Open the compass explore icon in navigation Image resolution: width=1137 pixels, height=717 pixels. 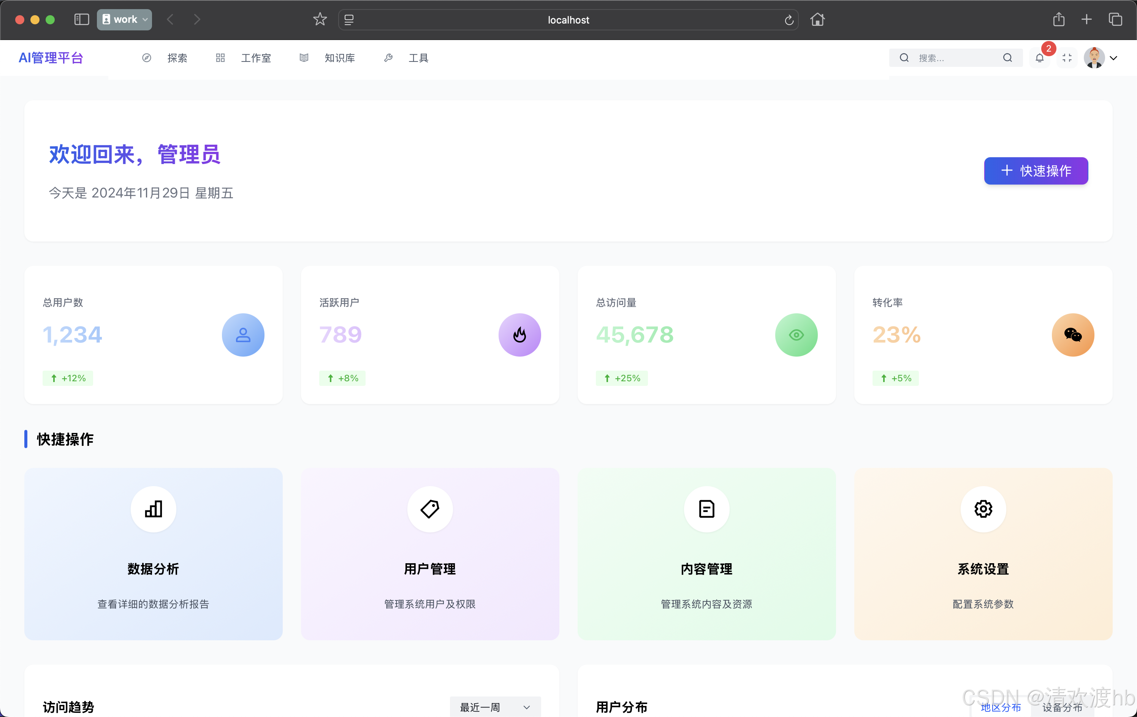(x=146, y=58)
